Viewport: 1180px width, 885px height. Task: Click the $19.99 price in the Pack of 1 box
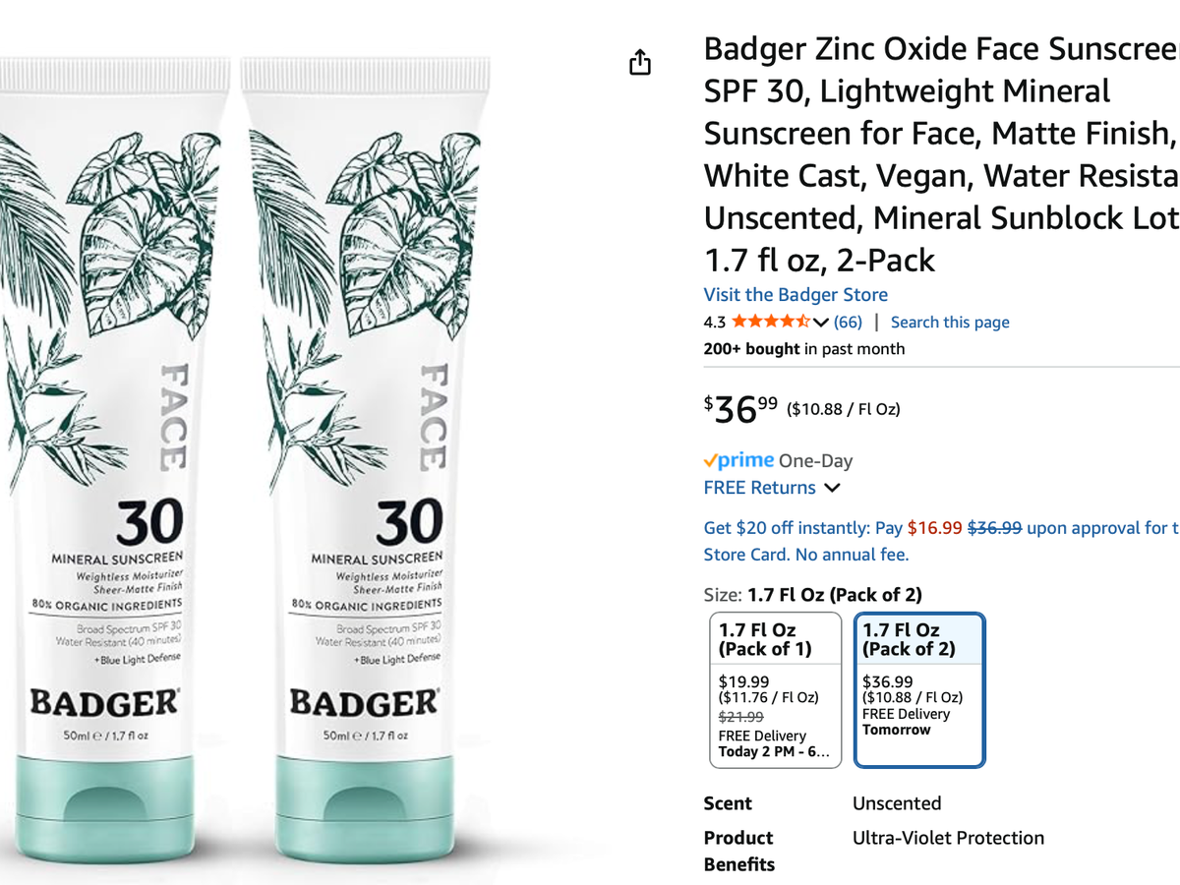click(x=744, y=681)
